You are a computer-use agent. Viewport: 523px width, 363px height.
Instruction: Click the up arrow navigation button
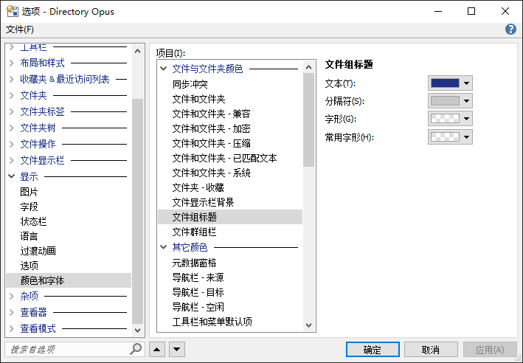point(157,349)
